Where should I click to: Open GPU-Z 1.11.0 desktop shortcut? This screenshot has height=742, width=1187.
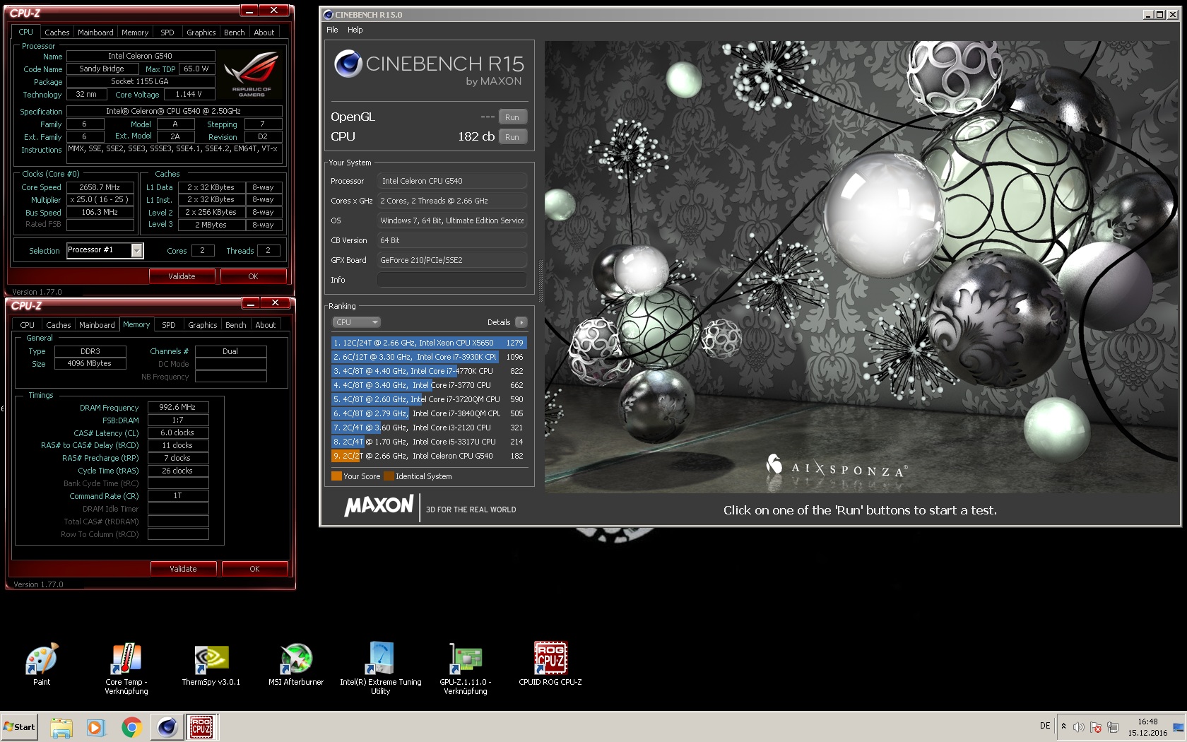coord(466,669)
